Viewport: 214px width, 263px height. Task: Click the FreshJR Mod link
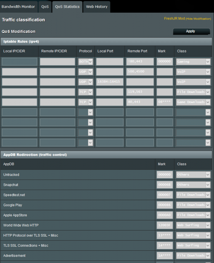click(174, 18)
